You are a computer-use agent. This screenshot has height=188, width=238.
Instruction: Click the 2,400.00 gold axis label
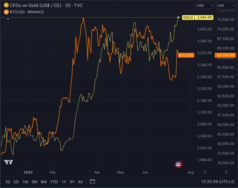click(204, 29)
